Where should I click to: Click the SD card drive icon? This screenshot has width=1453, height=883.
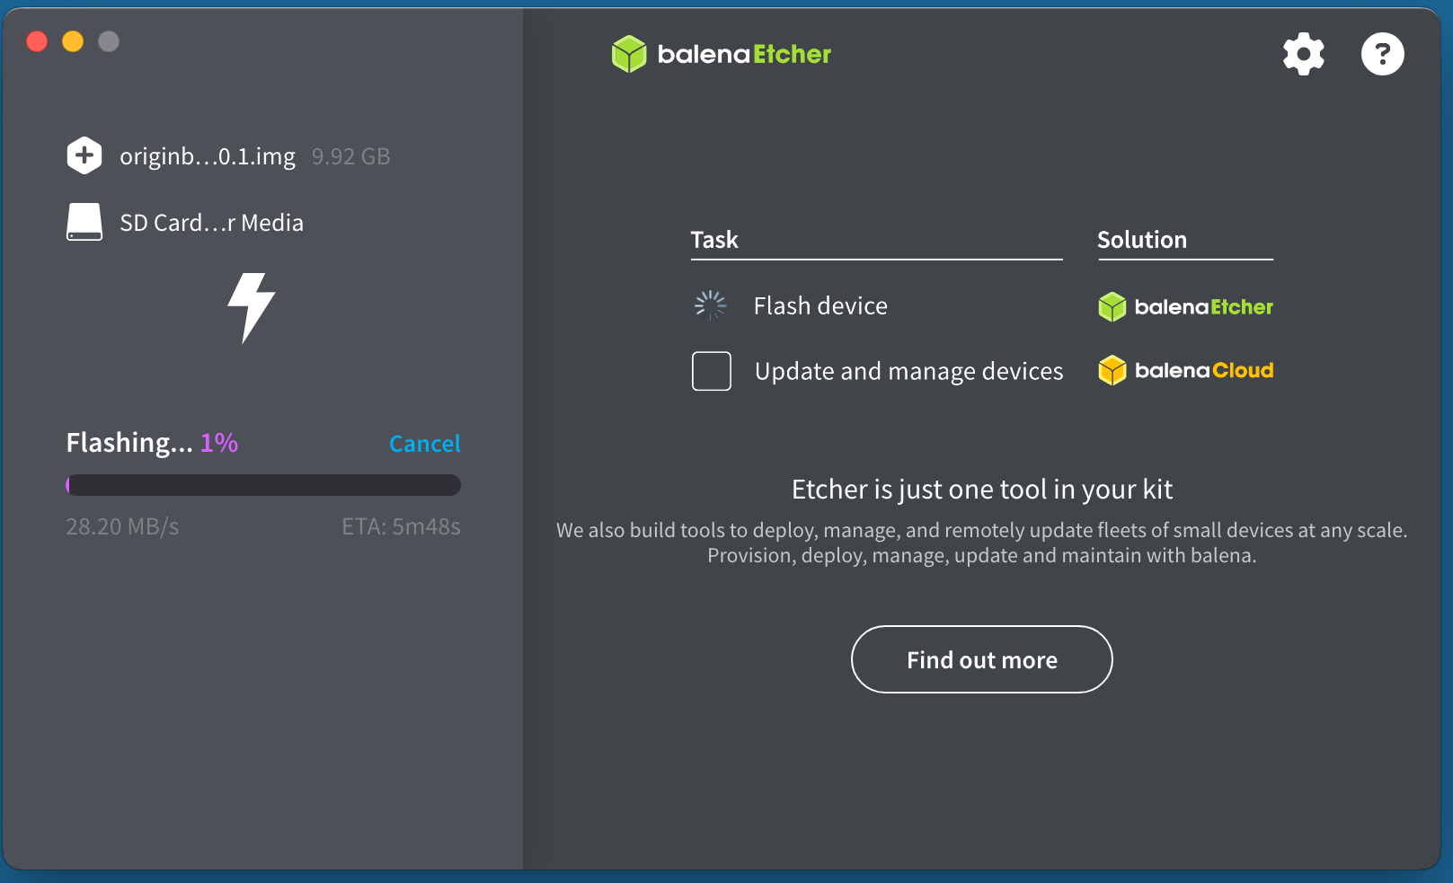(84, 222)
